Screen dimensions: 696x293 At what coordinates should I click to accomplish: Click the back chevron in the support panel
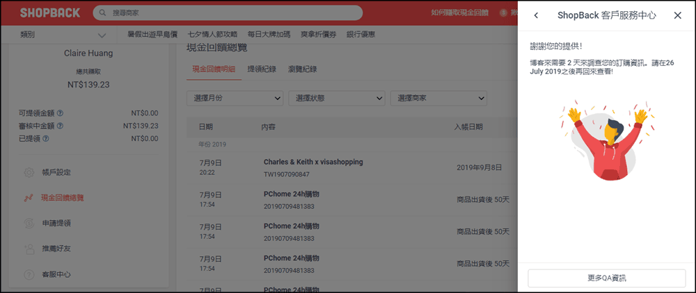[x=536, y=15]
